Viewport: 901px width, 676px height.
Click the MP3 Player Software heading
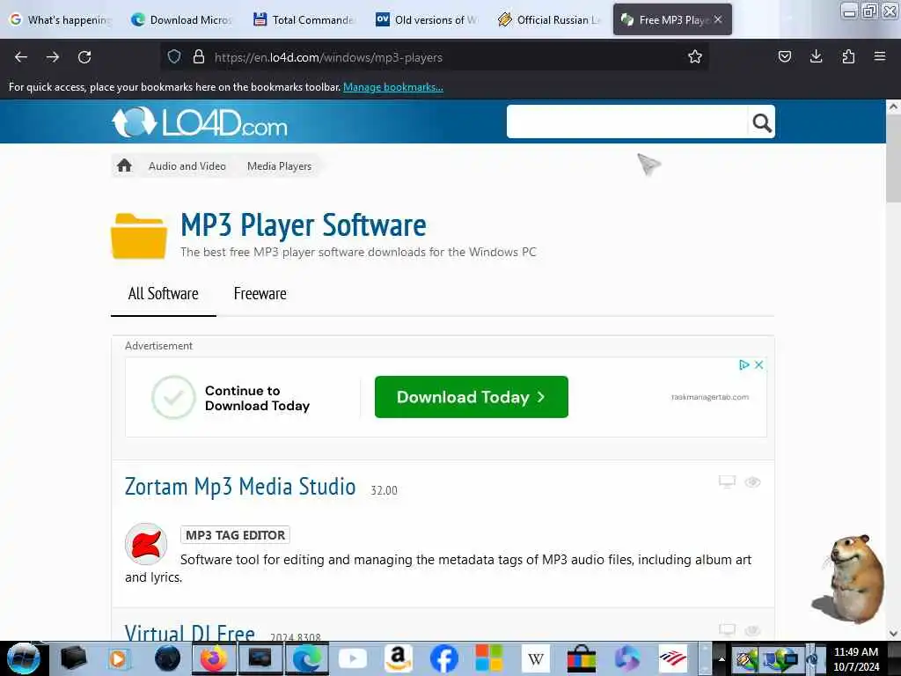pos(304,224)
